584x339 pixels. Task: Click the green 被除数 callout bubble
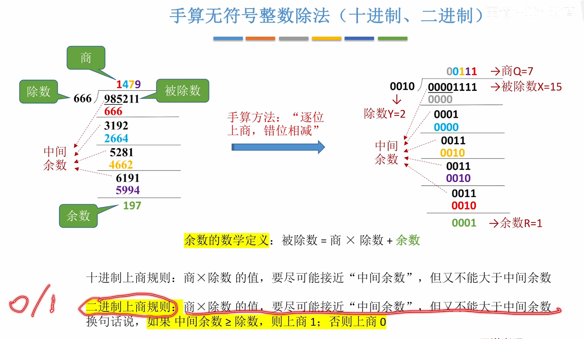[183, 90]
